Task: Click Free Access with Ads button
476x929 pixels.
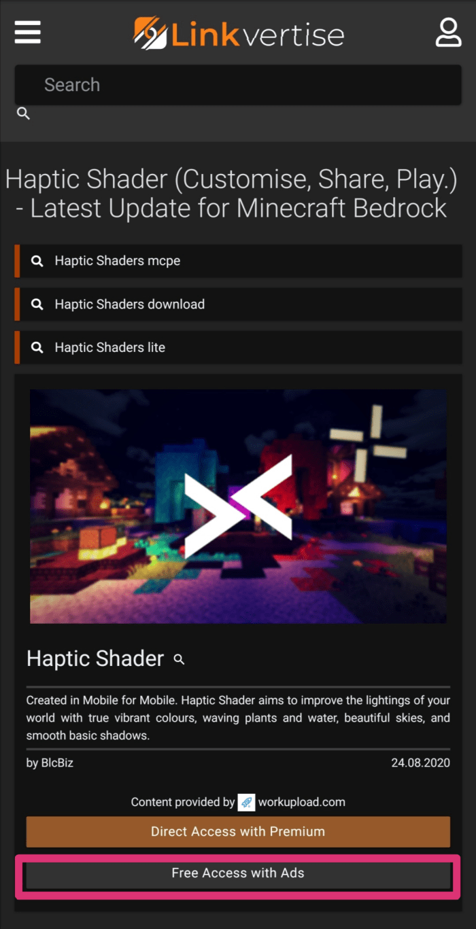Action: (238, 873)
